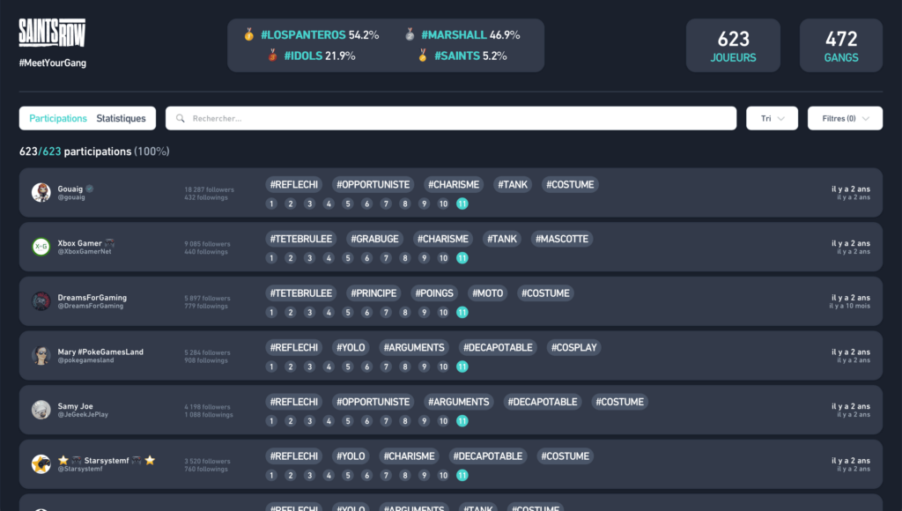Click the Saints Row logo
Image resolution: width=902 pixels, height=511 pixels.
[x=52, y=33]
